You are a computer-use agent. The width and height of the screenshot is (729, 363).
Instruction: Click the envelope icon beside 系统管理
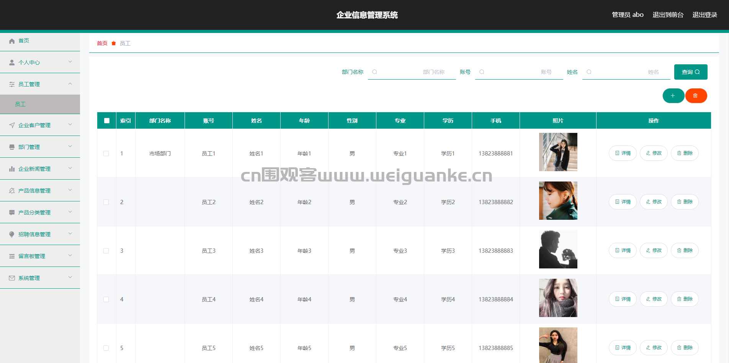point(12,278)
